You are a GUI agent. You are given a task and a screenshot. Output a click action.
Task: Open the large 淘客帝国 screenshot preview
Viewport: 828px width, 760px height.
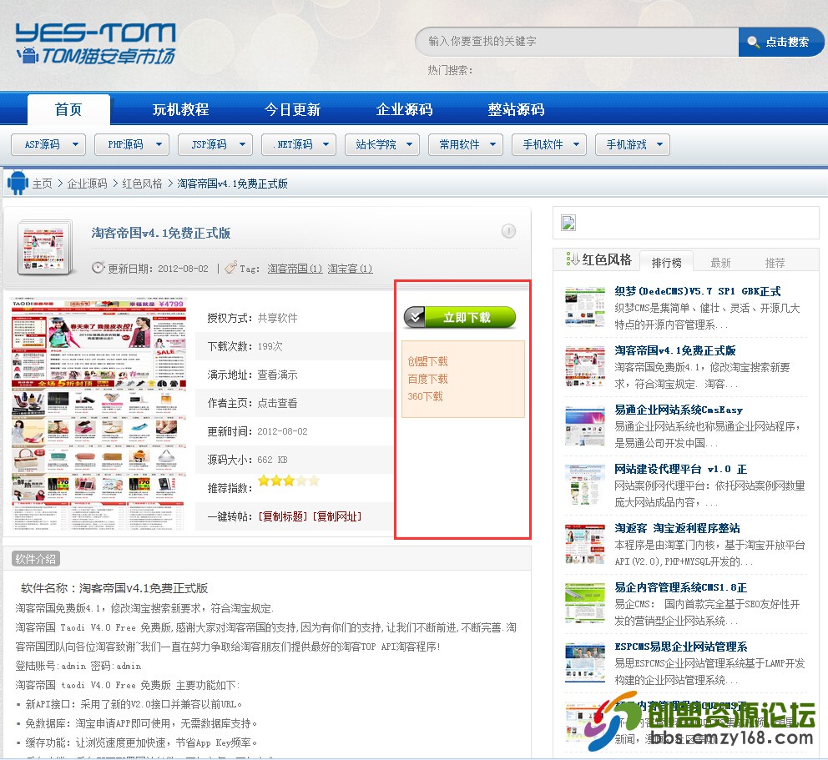[98, 415]
